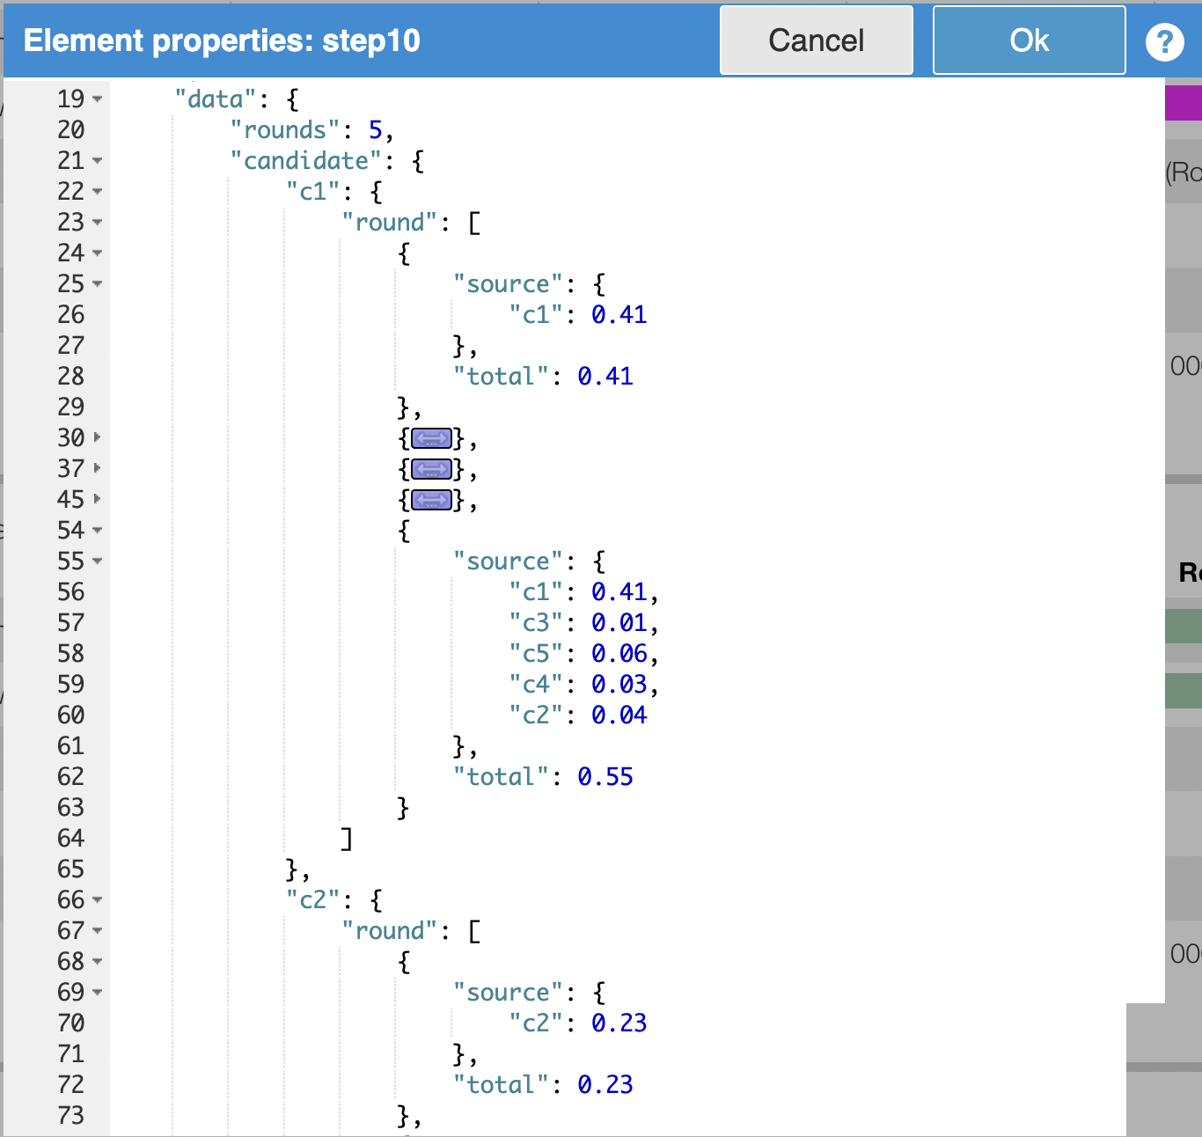The image size is (1202, 1137).
Task: Click the "total": 0.55 value
Action: click(x=605, y=777)
